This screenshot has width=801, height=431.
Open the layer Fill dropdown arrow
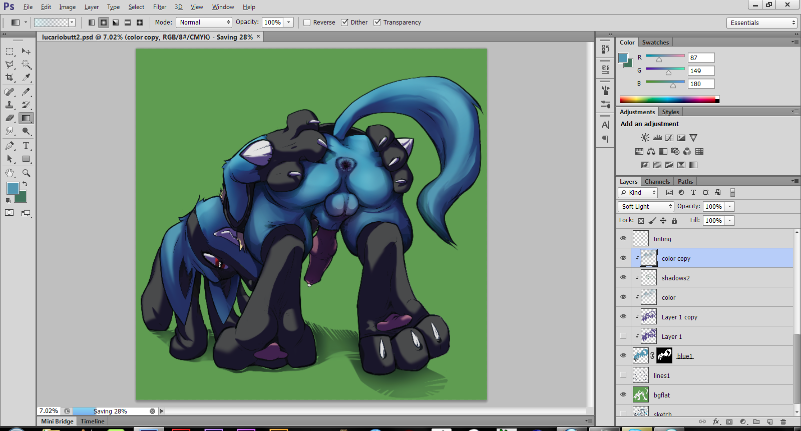coord(729,221)
